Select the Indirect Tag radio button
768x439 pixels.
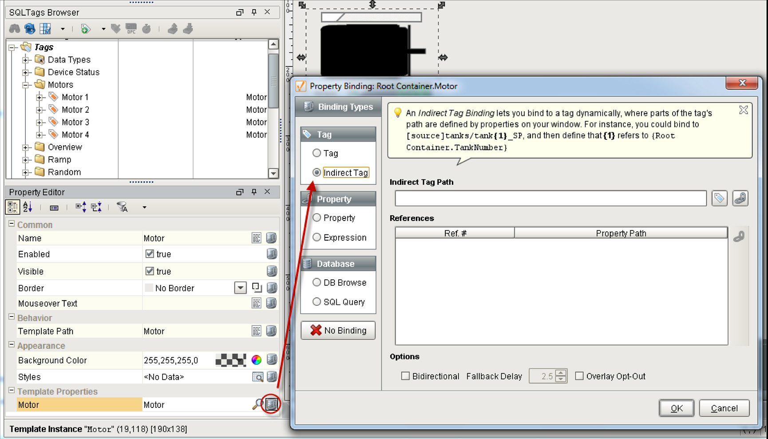point(317,172)
